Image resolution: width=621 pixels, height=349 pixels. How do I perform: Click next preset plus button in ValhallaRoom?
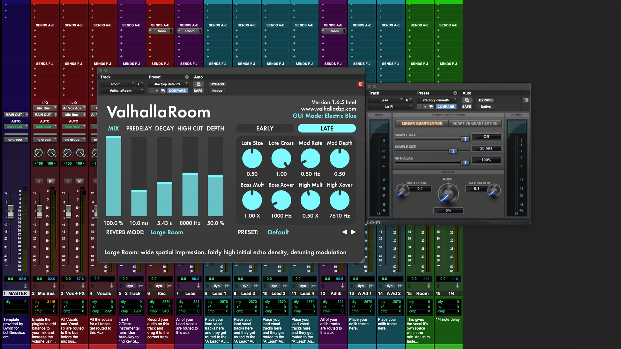click(157, 91)
